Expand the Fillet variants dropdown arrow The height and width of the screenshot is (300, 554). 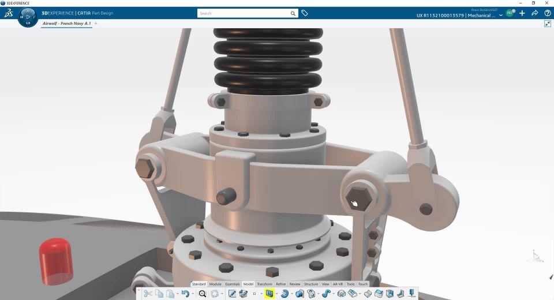[360, 294]
